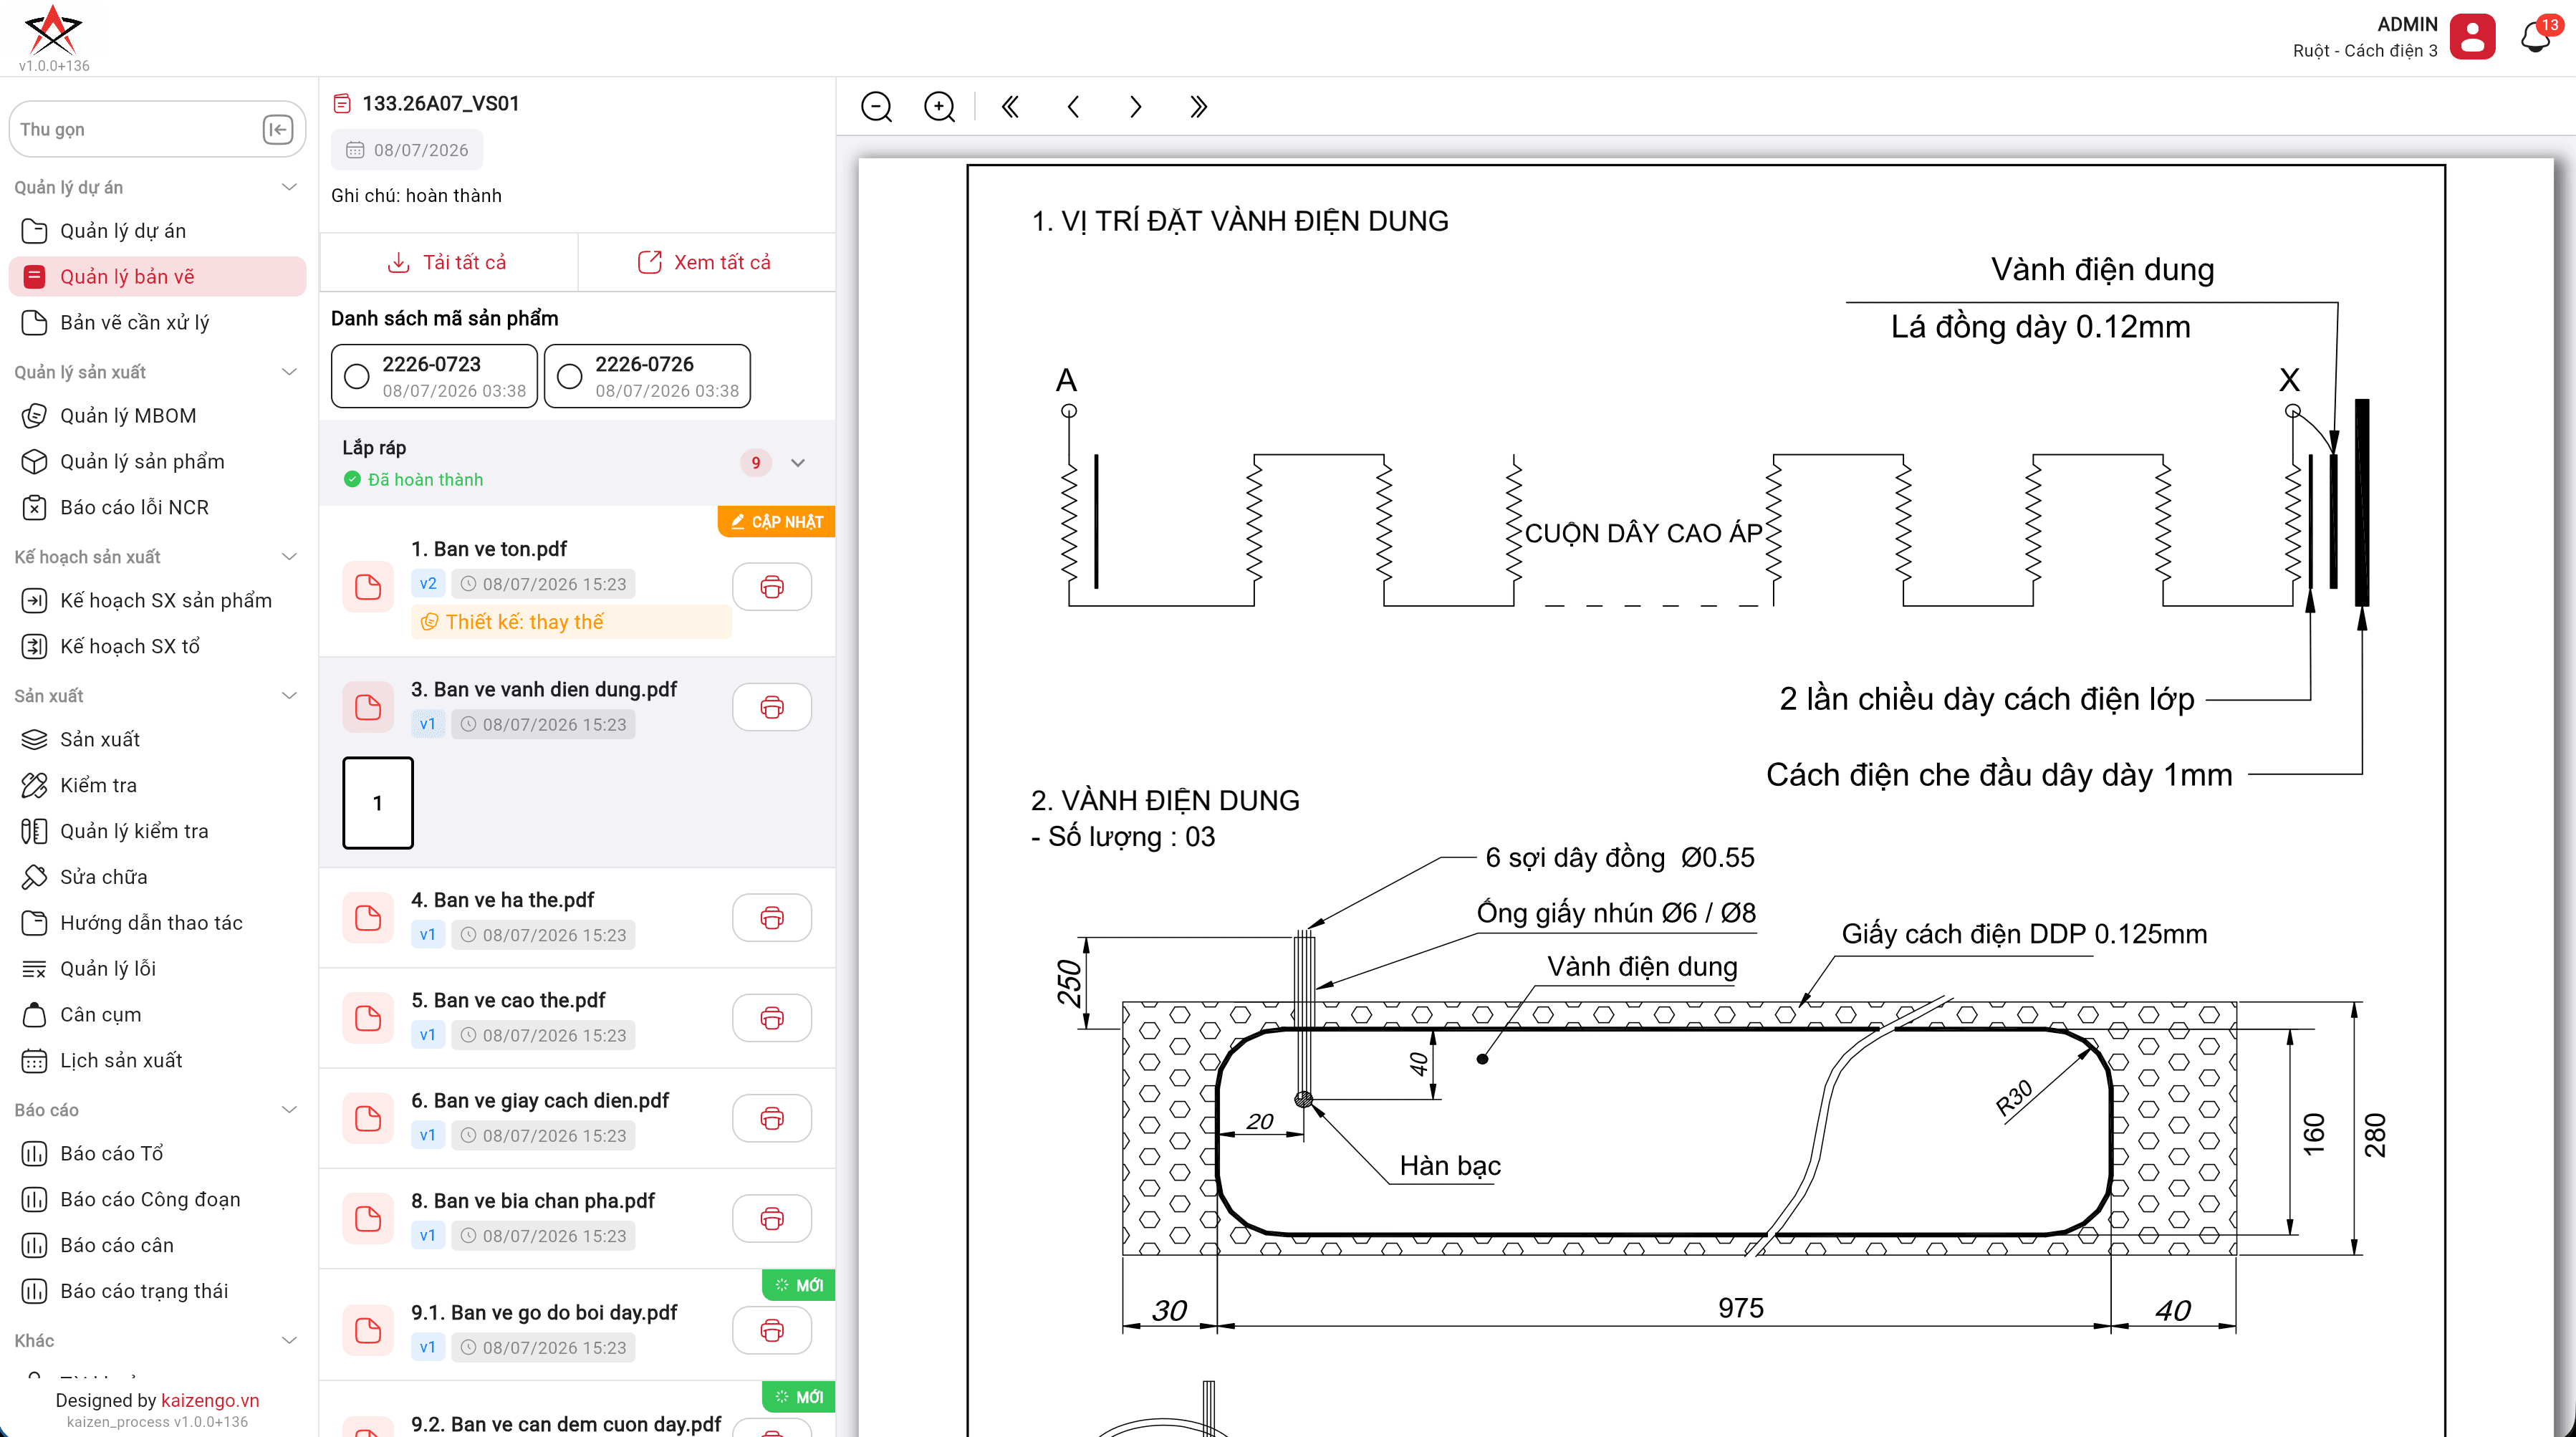Image resolution: width=2576 pixels, height=1437 pixels.
Task: Click Xem tất cả button
Action: (x=706, y=263)
